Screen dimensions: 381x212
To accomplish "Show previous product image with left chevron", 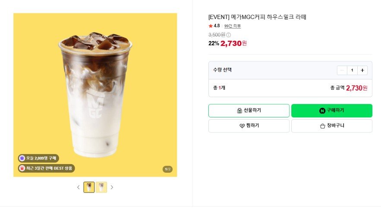I will click(x=78, y=187).
